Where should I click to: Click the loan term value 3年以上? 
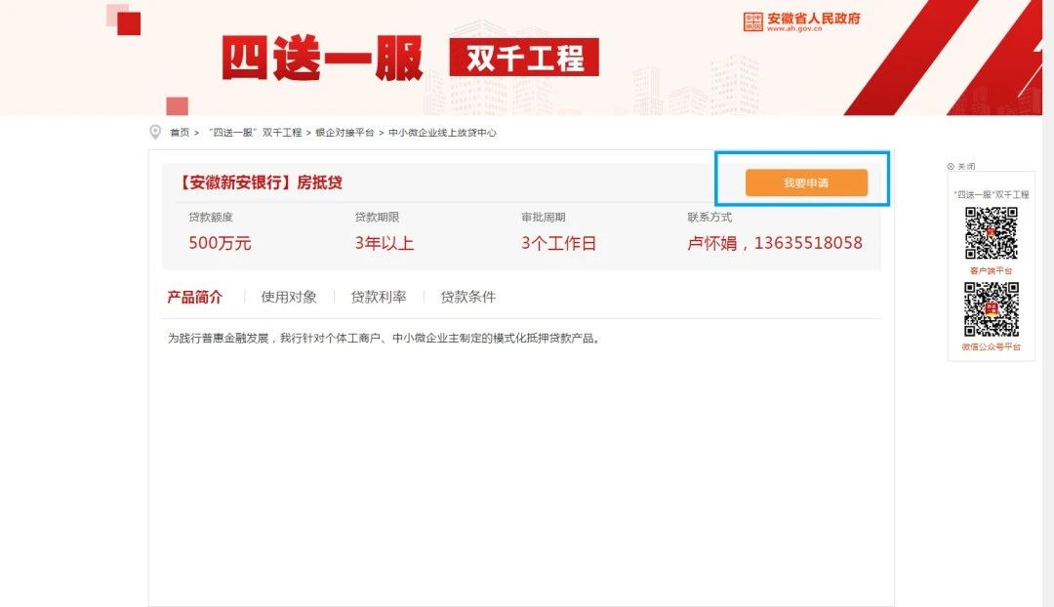(x=385, y=243)
